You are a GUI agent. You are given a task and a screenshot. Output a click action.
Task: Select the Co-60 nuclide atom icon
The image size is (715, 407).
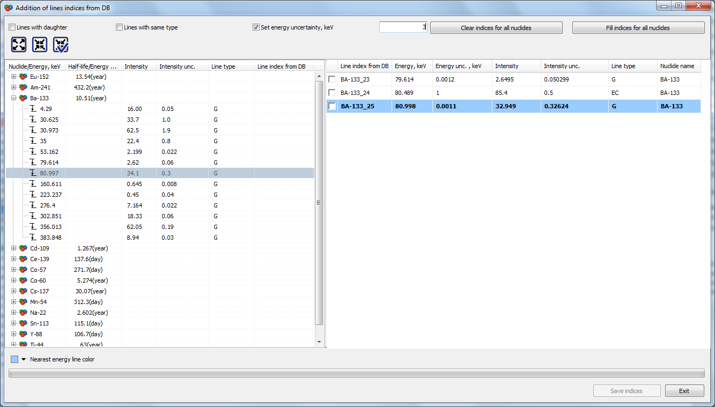pos(23,280)
